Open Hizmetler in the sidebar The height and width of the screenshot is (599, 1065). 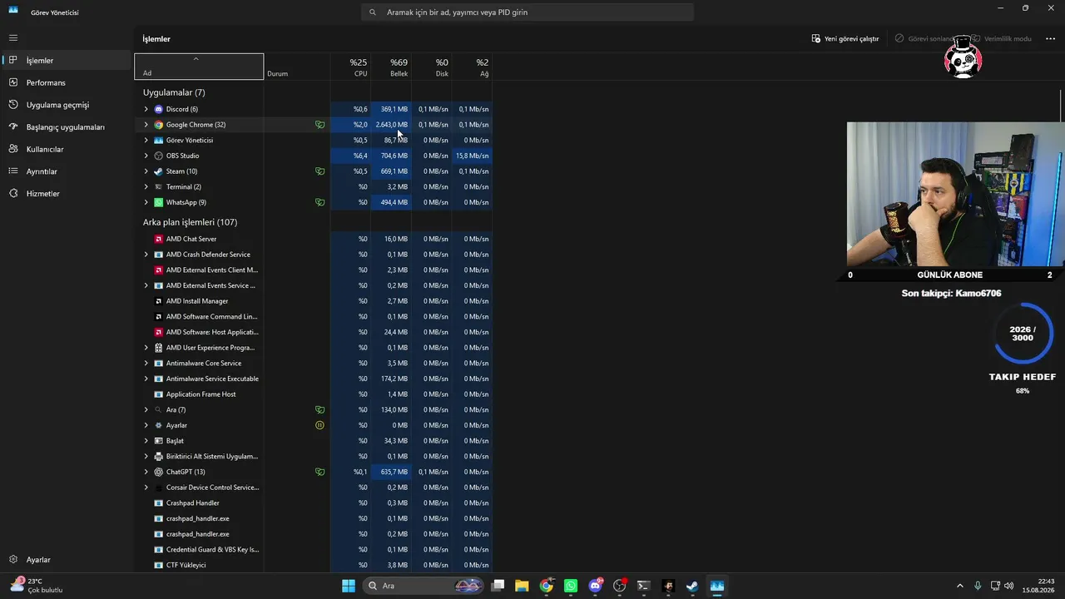click(67, 193)
